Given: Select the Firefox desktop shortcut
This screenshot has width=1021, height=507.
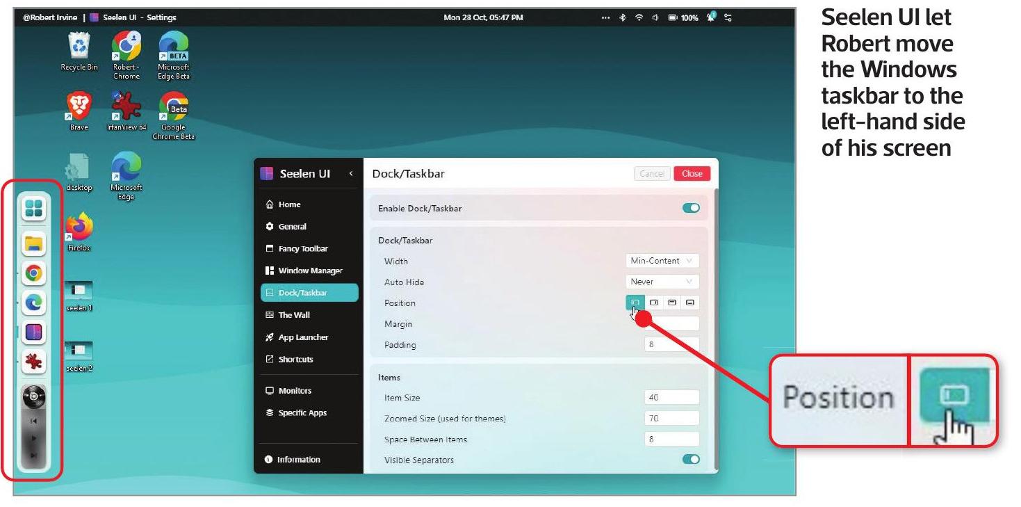Looking at the screenshot, I should 79,232.
